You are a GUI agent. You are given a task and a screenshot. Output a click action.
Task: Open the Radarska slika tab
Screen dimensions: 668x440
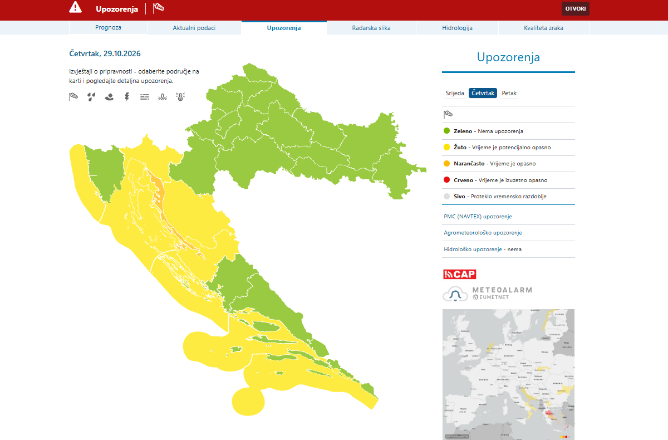tap(371, 28)
